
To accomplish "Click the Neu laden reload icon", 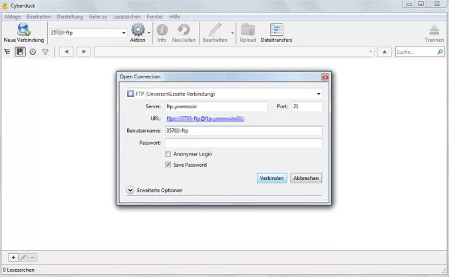I will [x=184, y=30].
